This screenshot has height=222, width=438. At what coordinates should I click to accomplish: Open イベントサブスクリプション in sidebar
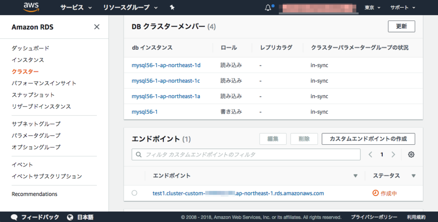pyautogui.click(x=47, y=176)
